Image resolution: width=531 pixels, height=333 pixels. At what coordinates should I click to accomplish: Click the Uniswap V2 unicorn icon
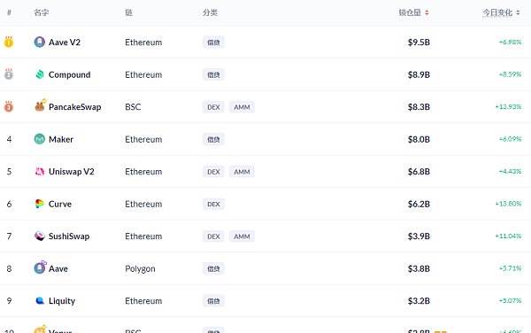[x=40, y=172]
